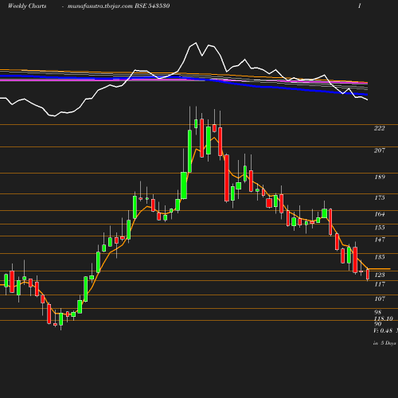The height and width of the screenshot is (398, 398).
Task: Click the 155 price axis label
Action: [380, 228]
